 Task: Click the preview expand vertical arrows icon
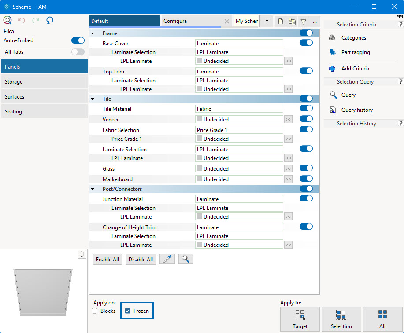(82, 254)
